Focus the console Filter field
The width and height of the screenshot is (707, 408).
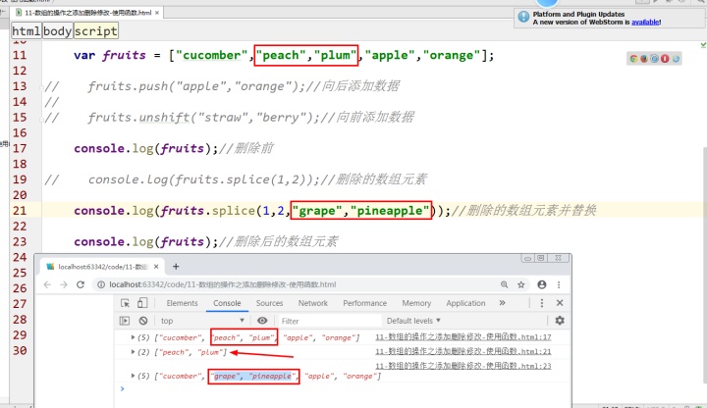point(330,321)
